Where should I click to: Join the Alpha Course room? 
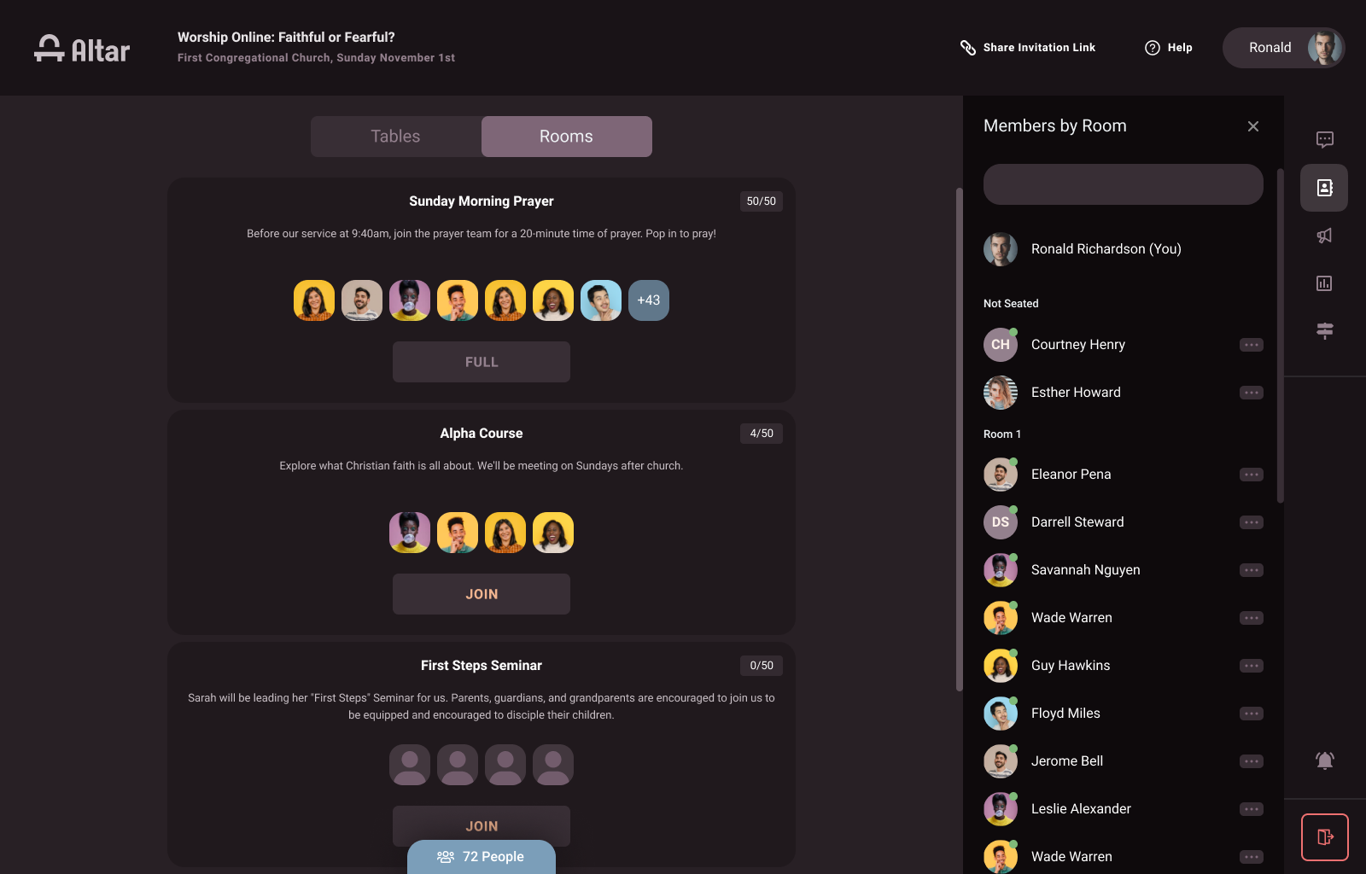tap(482, 594)
